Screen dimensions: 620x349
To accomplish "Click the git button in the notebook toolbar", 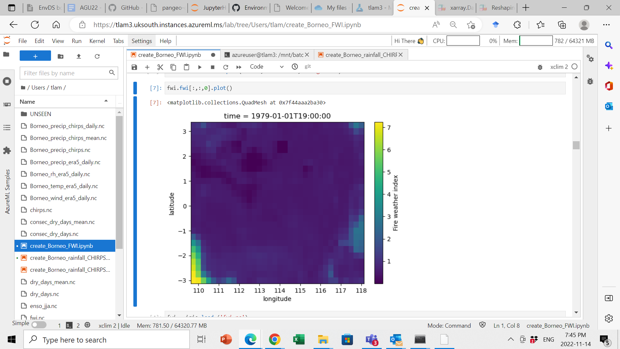I will [307, 66].
